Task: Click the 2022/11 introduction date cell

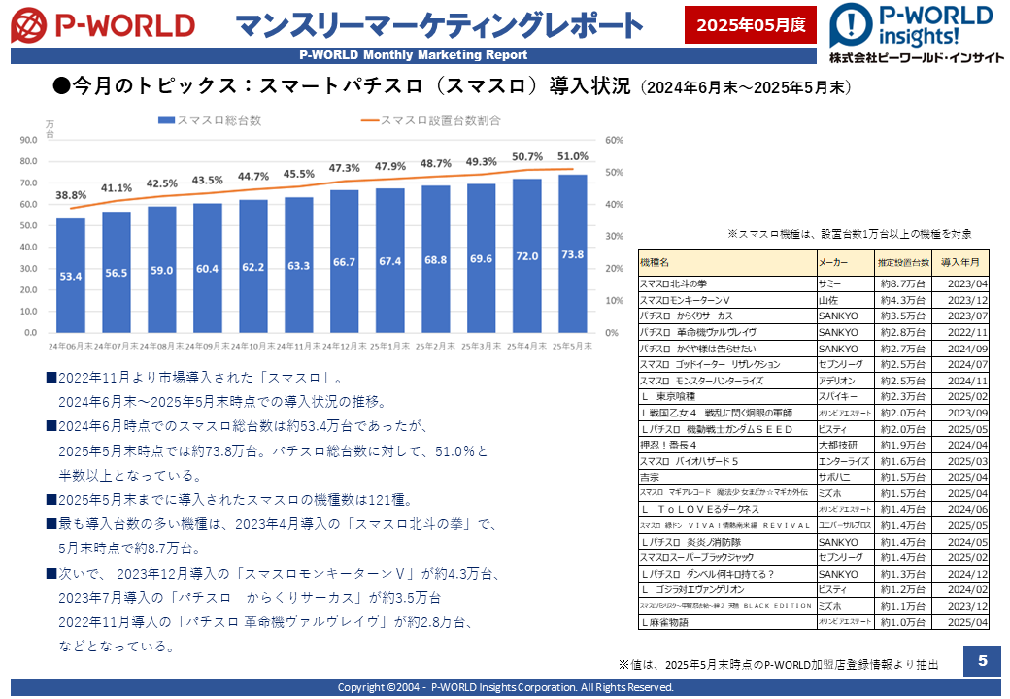Action: 960,333
